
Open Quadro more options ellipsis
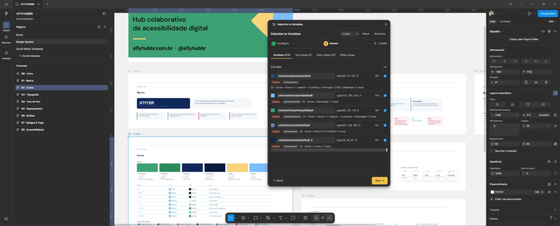[x=555, y=31]
